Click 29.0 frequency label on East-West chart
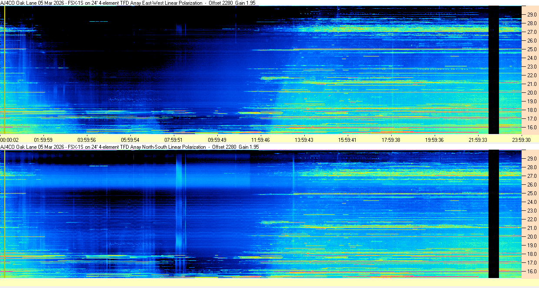The height and width of the screenshot is (288, 539). [532, 15]
